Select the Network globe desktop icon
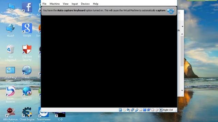 click(x=11, y=30)
